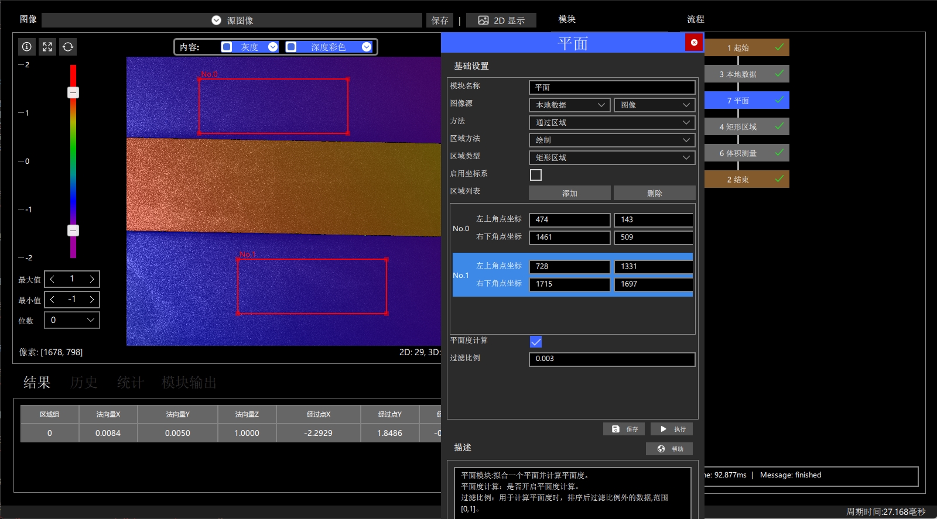Click the refresh image icon

coord(68,47)
